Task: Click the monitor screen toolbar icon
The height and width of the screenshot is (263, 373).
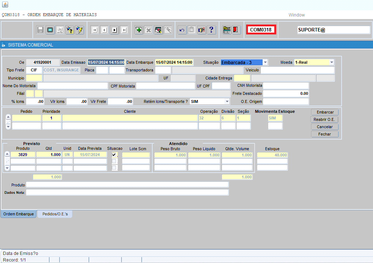Action: coord(50,30)
